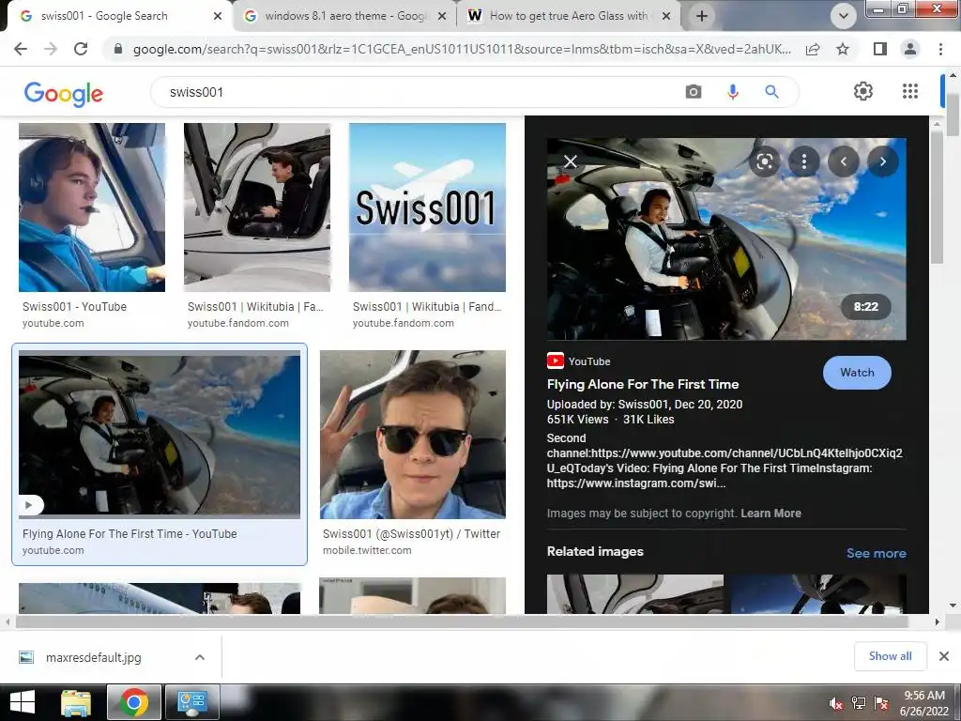The height and width of the screenshot is (721, 961).
Task: Open the Swiss001 logo thumbnail
Action: [427, 207]
